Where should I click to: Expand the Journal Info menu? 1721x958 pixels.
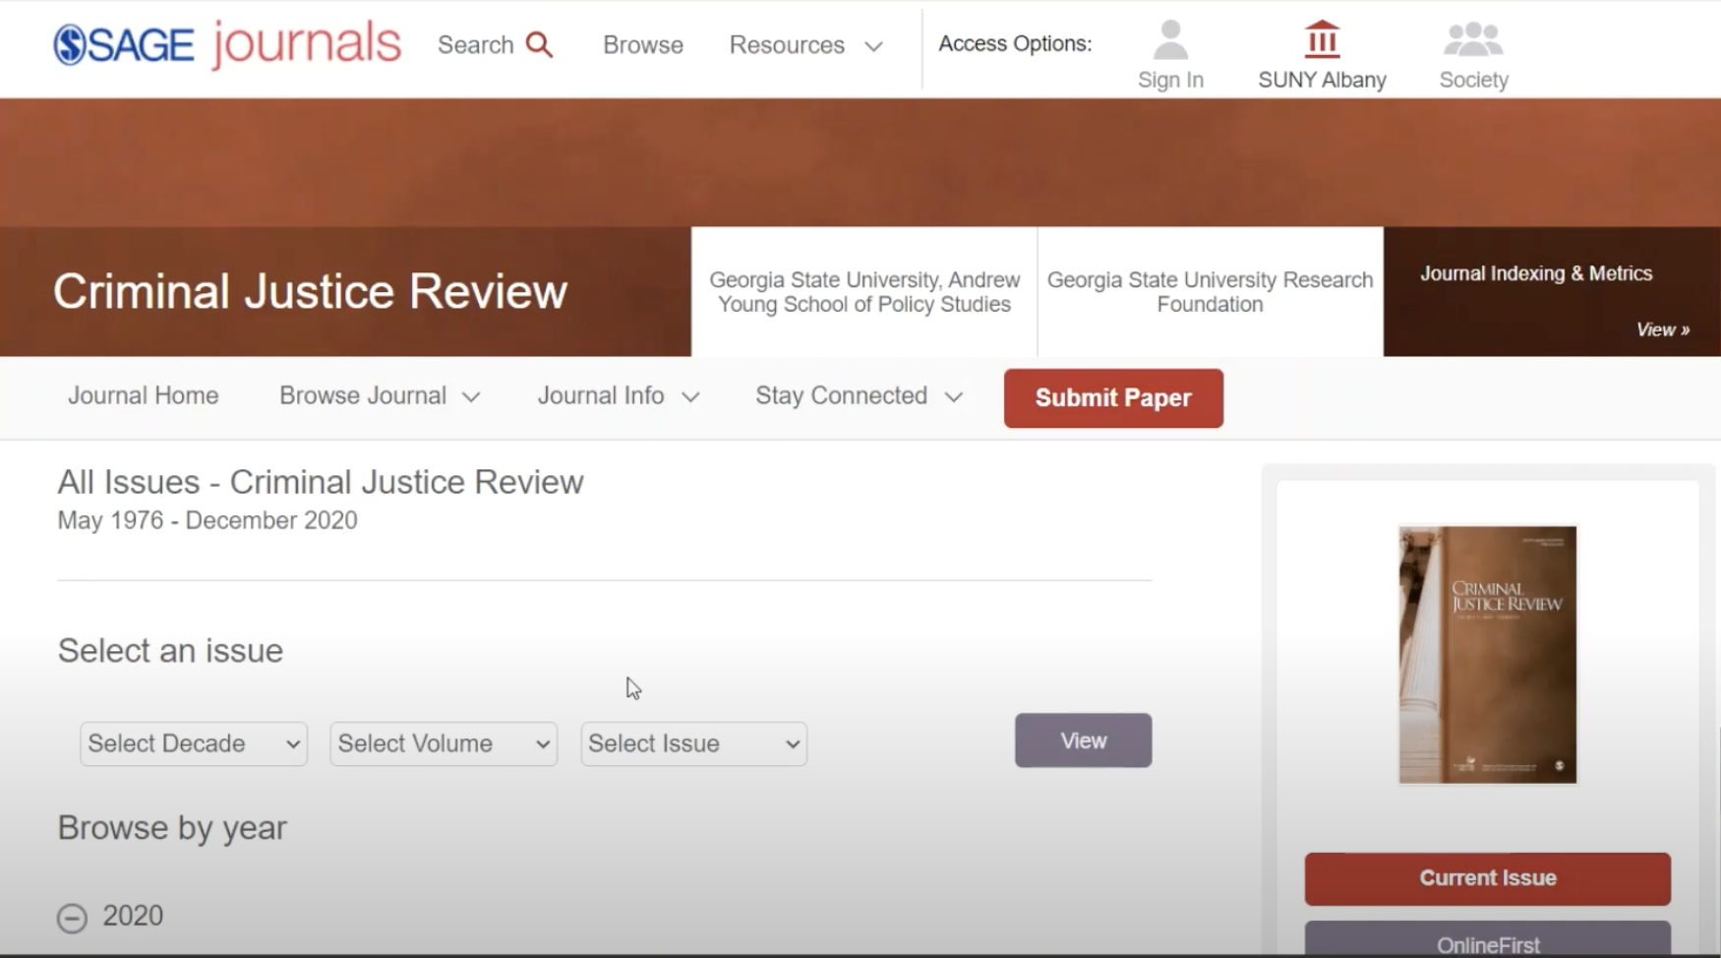click(619, 395)
